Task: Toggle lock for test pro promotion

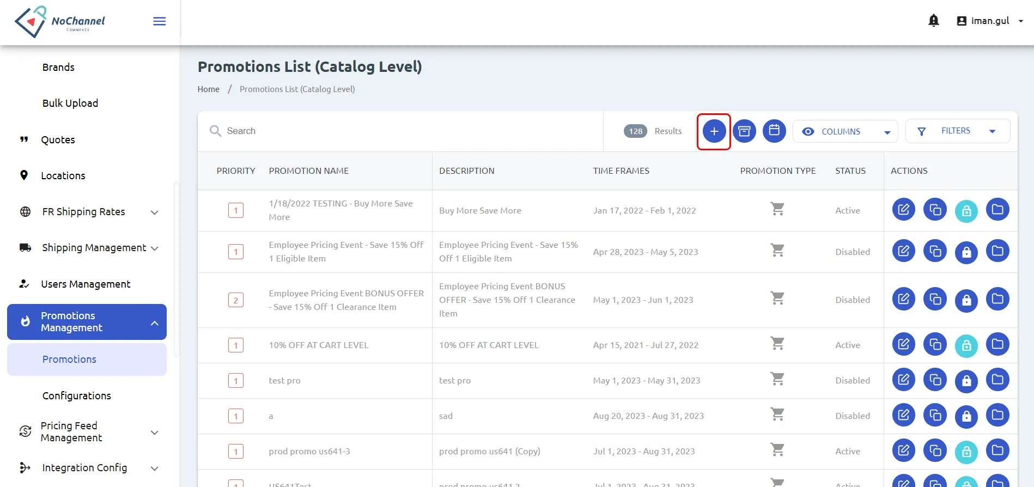Action: coord(966,381)
